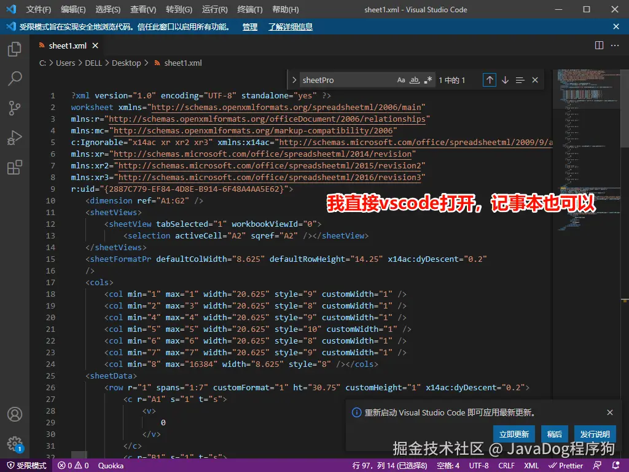Go to next match in find widget
Image resolution: width=629 pixels, height=472 pixels.
click(505, 80)
